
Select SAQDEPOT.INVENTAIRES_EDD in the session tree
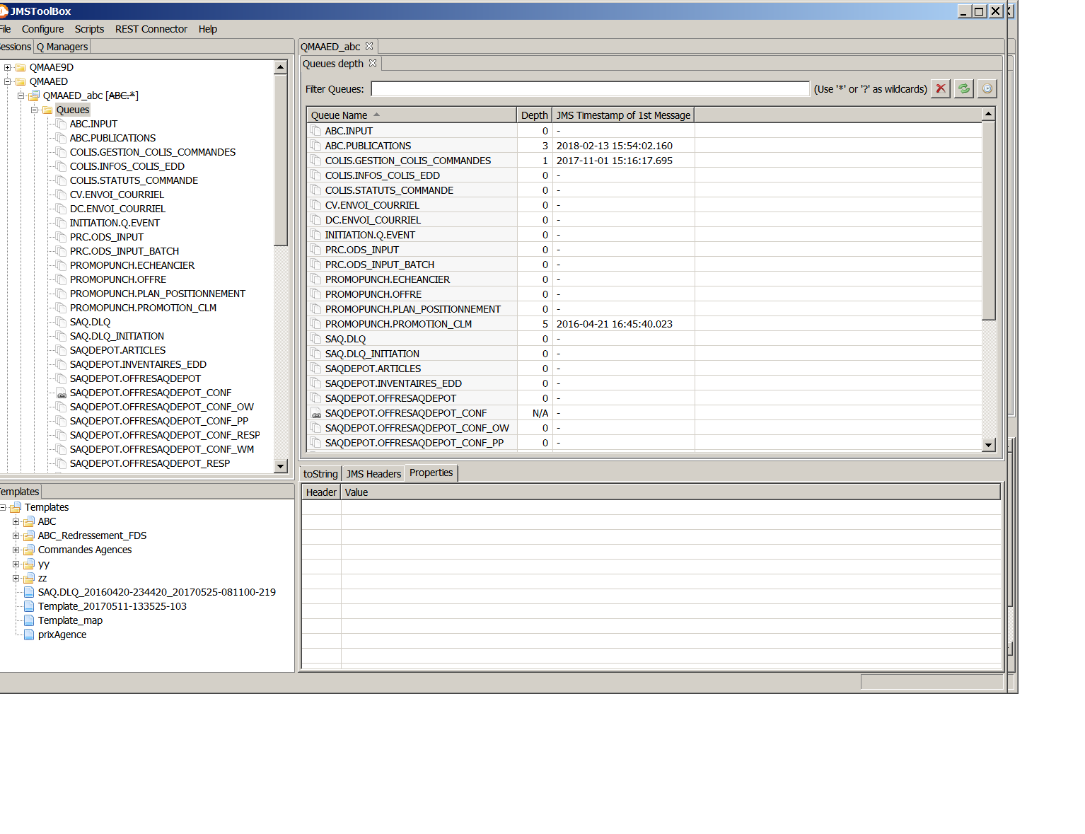point(138,364)
